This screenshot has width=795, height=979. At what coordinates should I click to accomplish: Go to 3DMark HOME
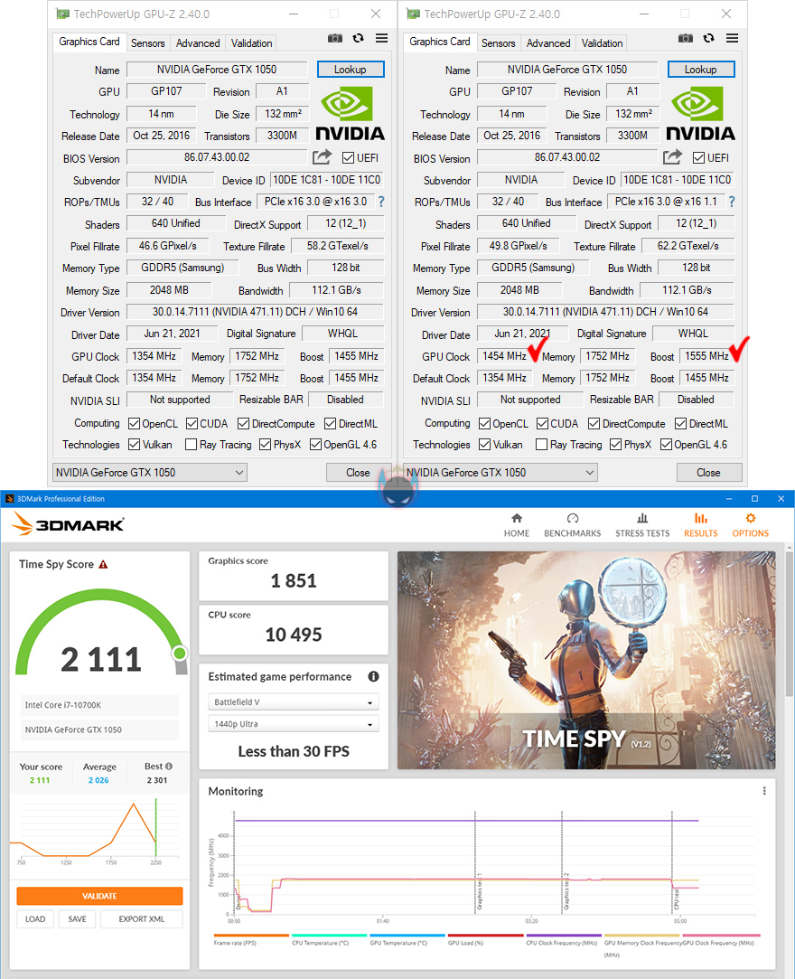517,525
